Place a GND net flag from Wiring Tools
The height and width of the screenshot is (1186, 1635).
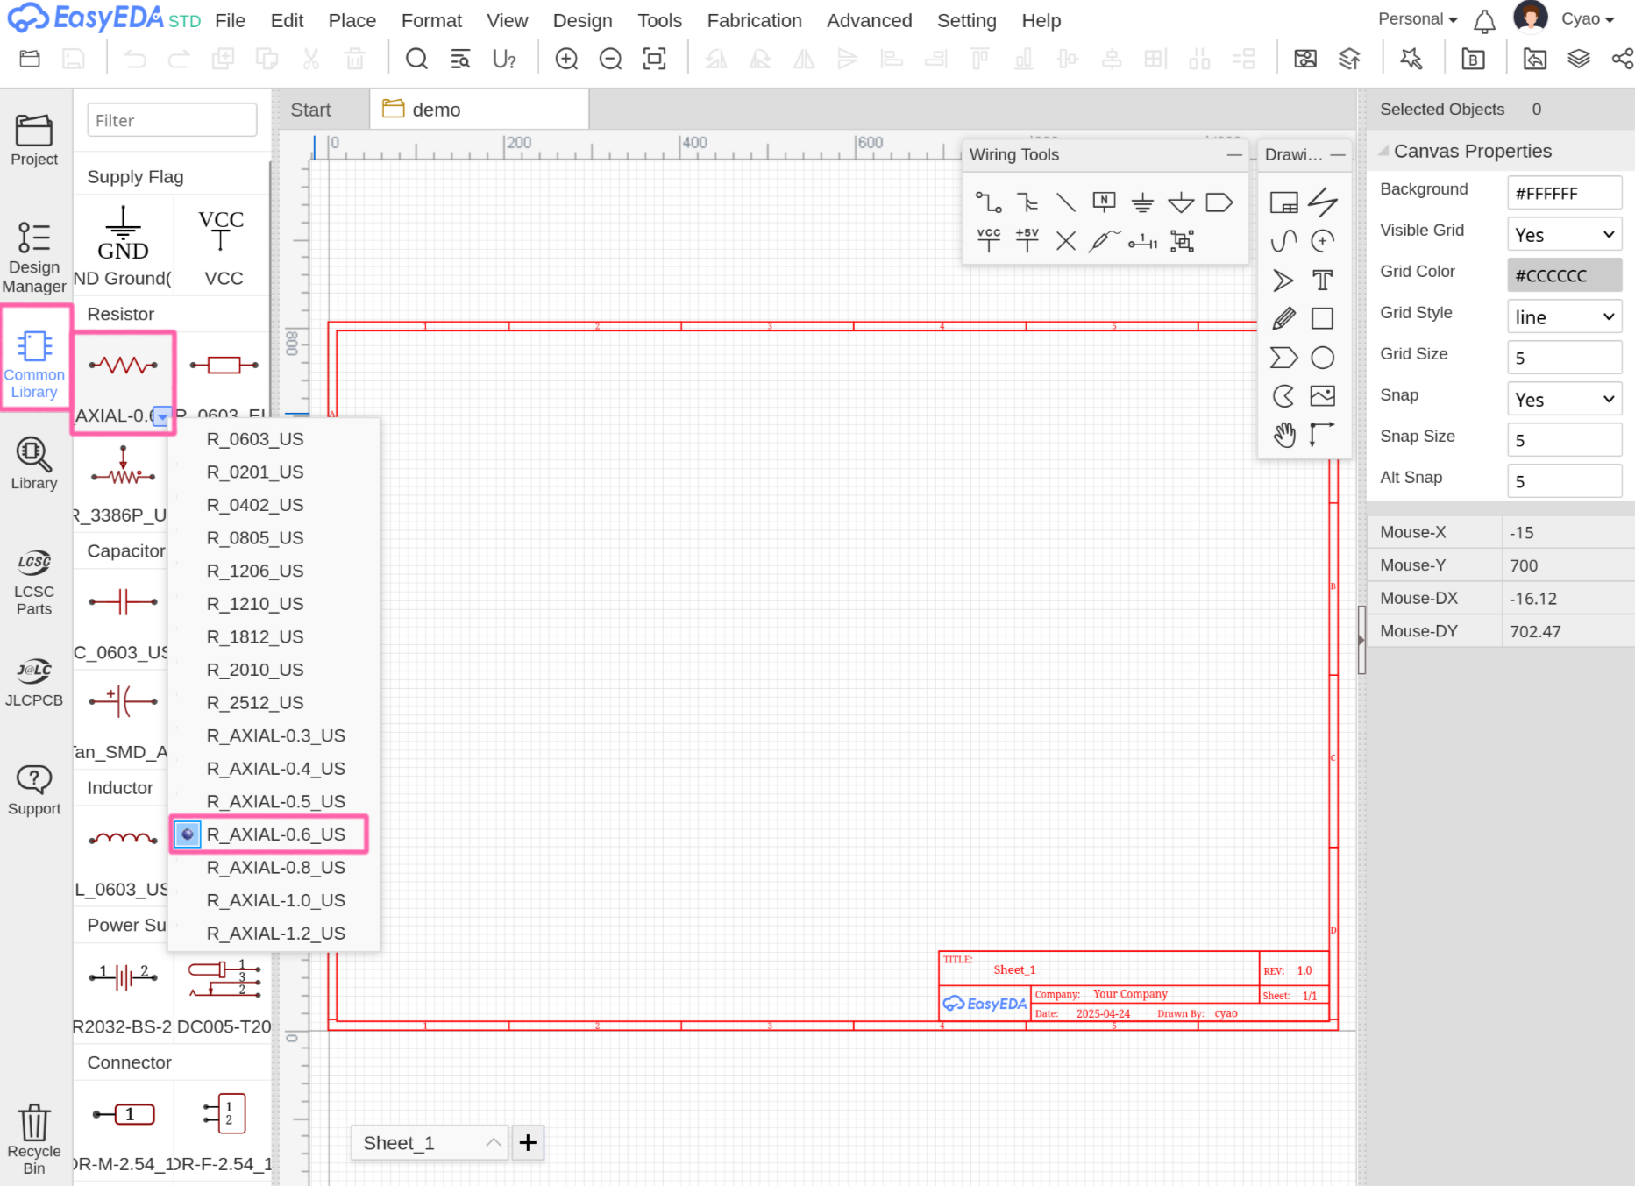tap(1142, 202)
